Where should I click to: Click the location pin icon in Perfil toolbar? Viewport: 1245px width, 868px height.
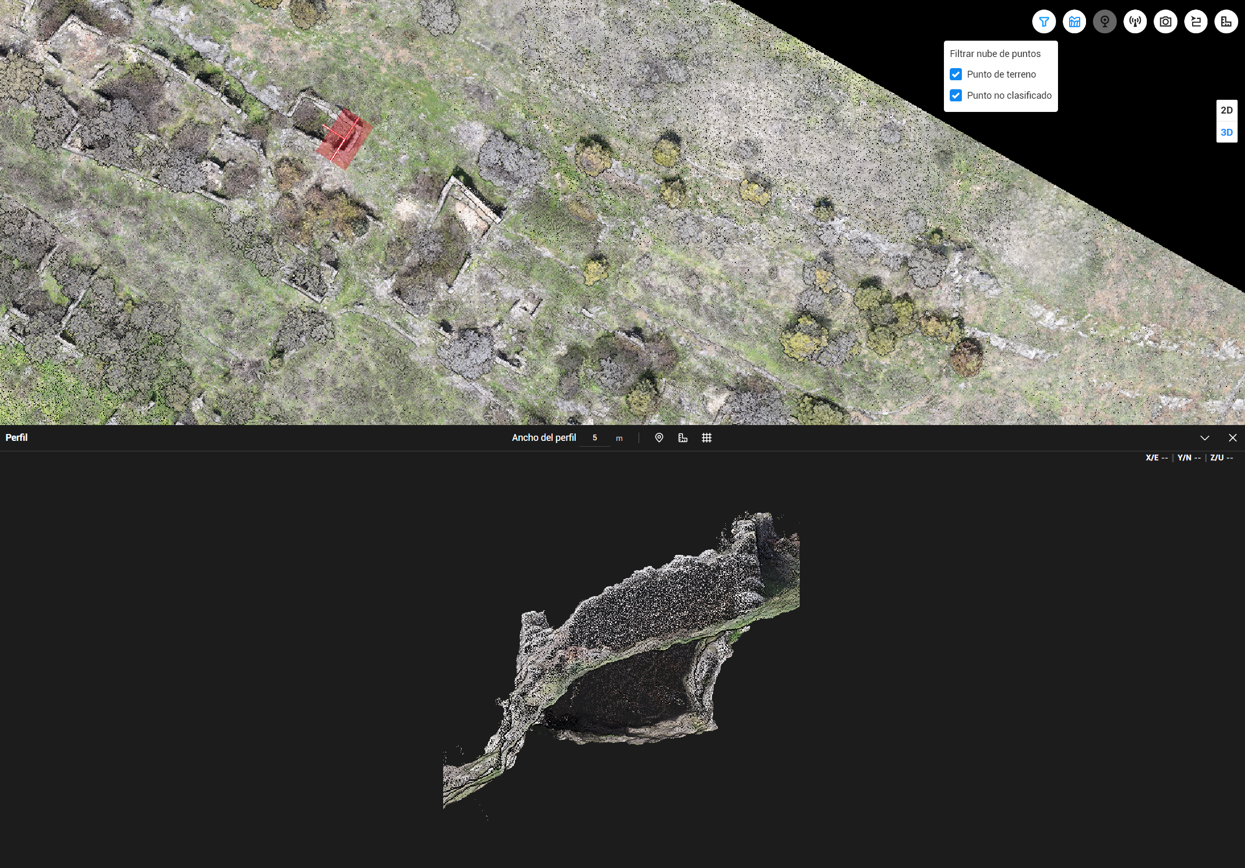coord(659,438)
